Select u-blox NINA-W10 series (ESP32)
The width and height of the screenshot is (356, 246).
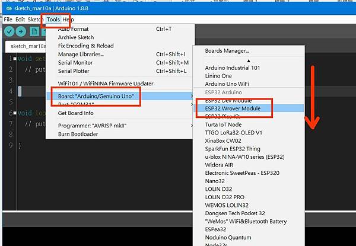[x=249, y=157]
